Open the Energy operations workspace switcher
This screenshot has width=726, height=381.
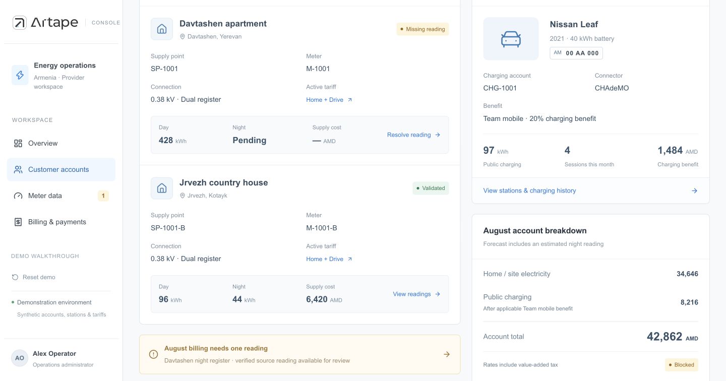click(x=61, y=76)
